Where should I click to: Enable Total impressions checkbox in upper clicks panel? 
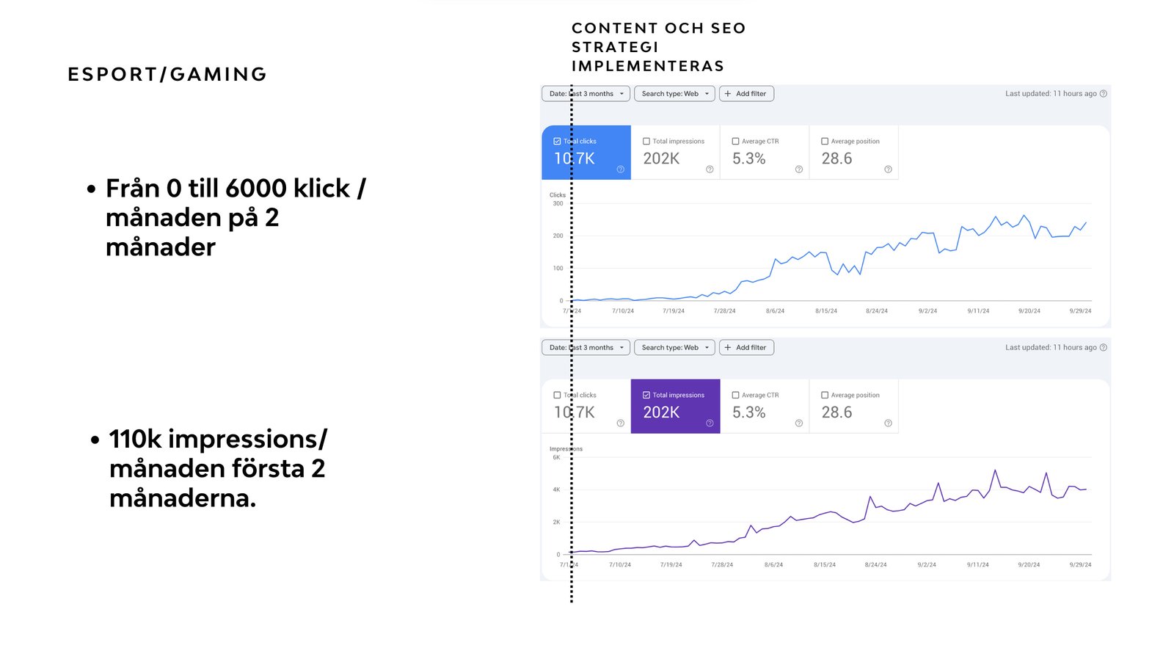tap(646, 142)
